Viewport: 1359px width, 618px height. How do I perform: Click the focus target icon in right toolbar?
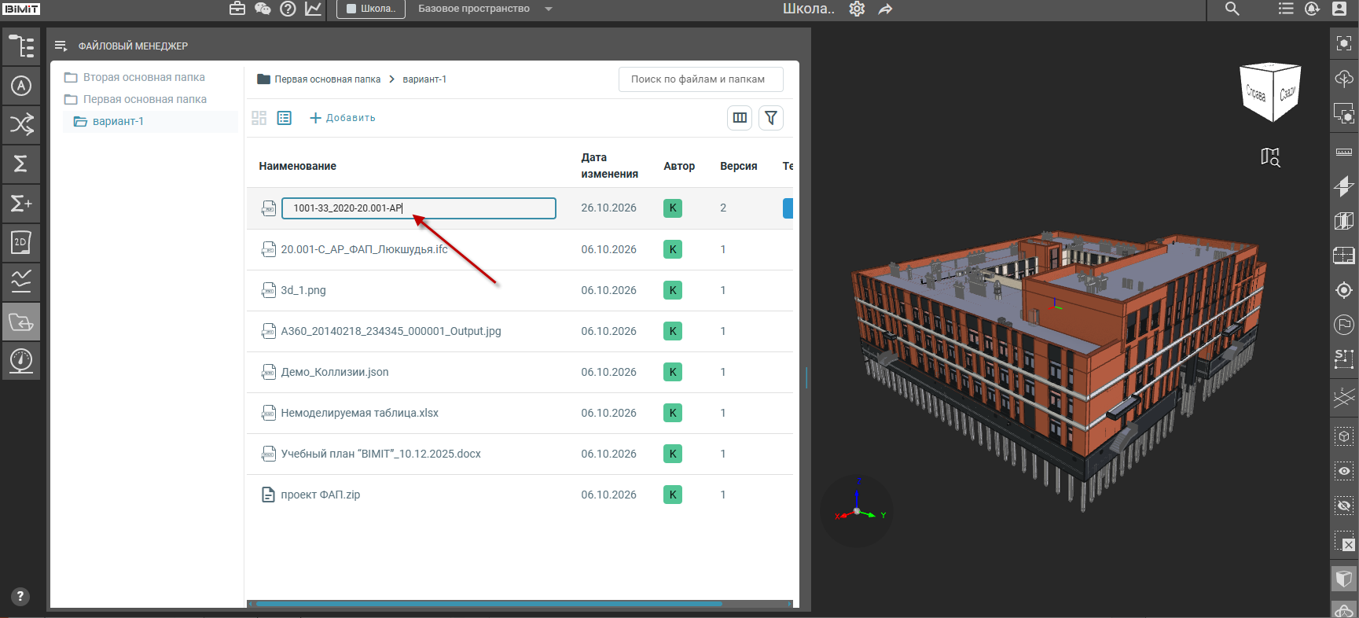(x=1344, y=290)
